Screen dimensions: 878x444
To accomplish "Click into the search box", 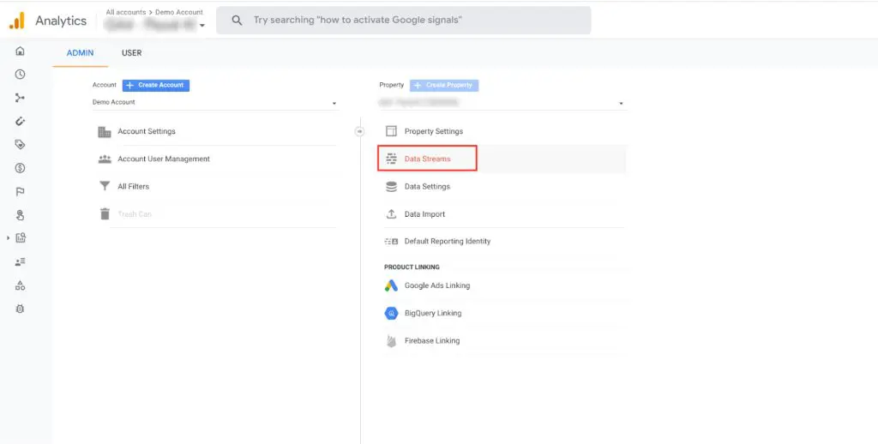I will click(x=403, y=21).
